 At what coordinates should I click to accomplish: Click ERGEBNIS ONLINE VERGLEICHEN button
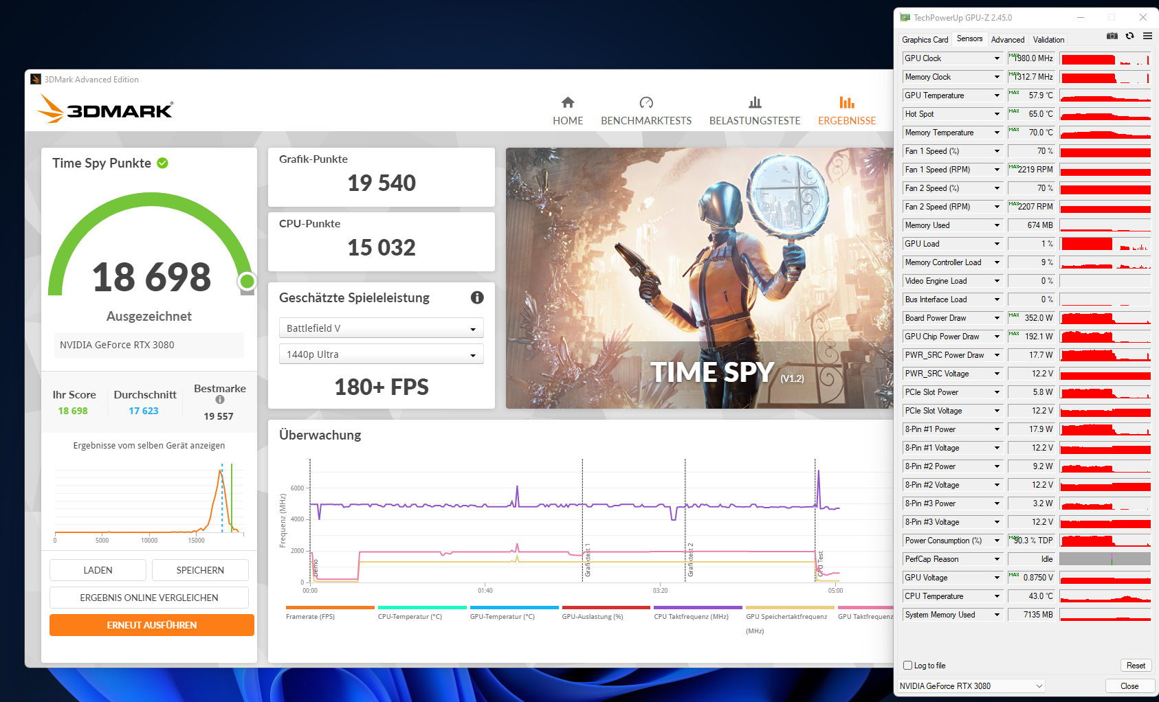click(x=149, y=598)
